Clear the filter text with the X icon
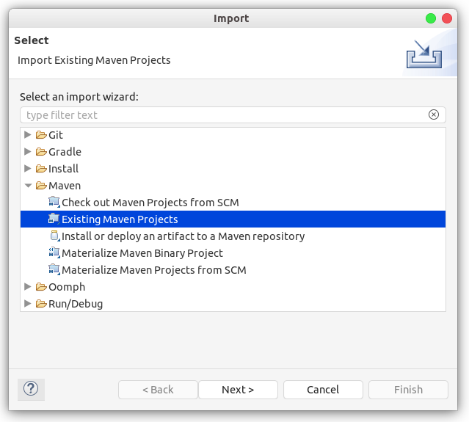 tap(434, 114)
